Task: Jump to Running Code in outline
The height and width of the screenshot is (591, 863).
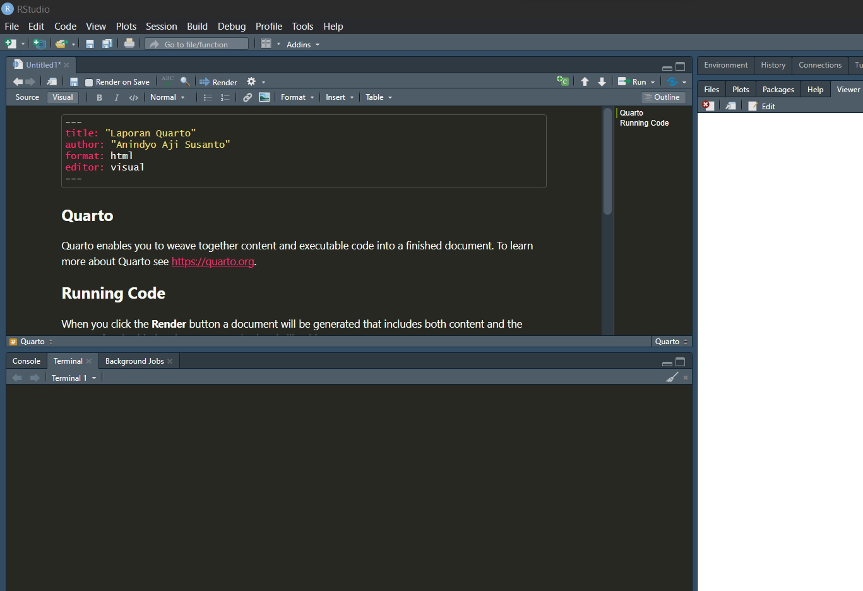Action: pyautogui.click(x=644, y=123)
